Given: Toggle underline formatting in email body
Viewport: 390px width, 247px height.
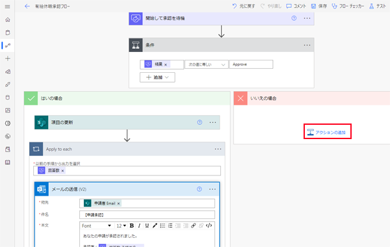Looking at the screenshot, I should click(147, 226).
